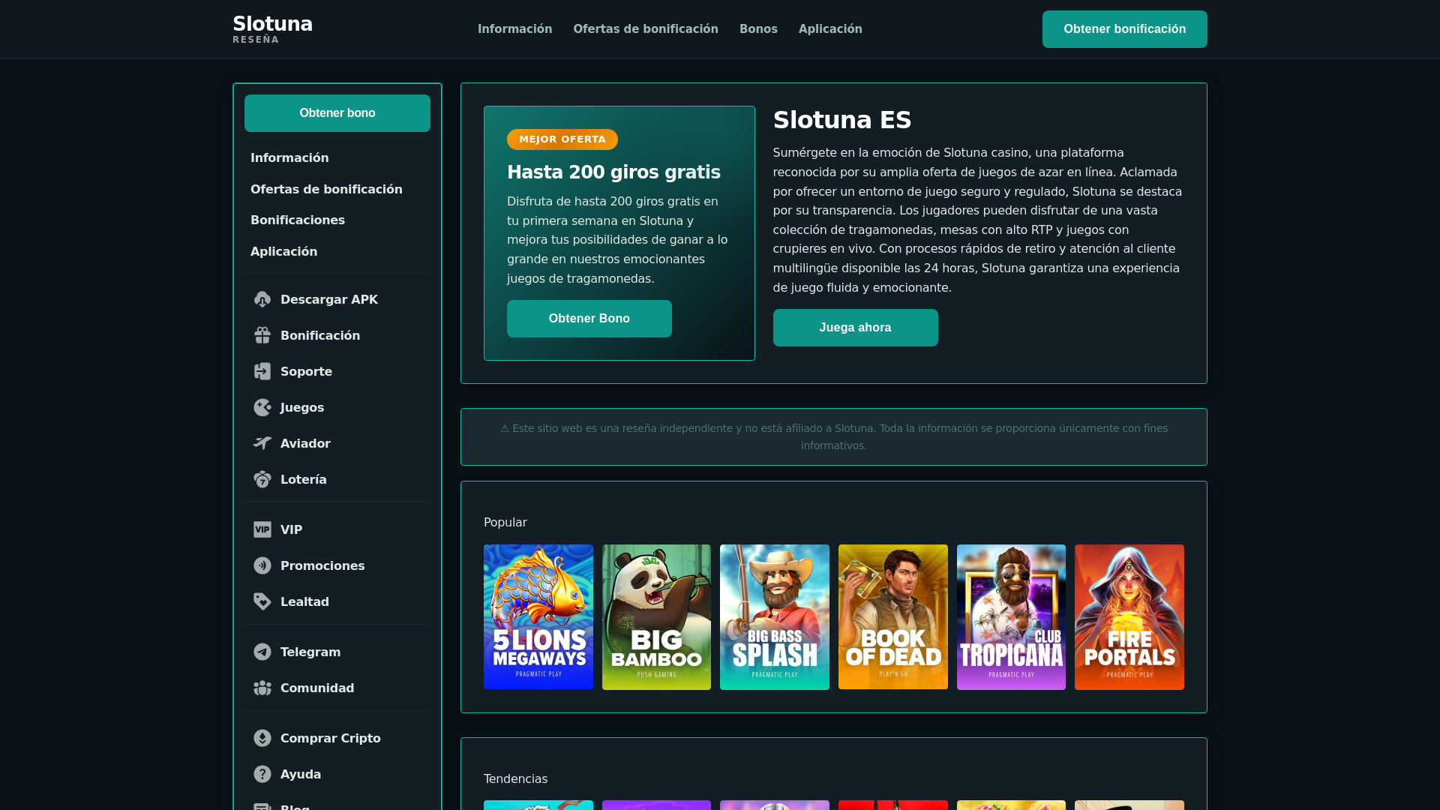Open the Lotería text link
Viewport: 1440px width, 810px height.
[x=304, y=480]
